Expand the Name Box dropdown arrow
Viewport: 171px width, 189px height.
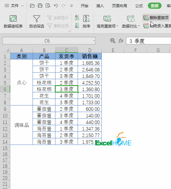[x=94, y=41]
